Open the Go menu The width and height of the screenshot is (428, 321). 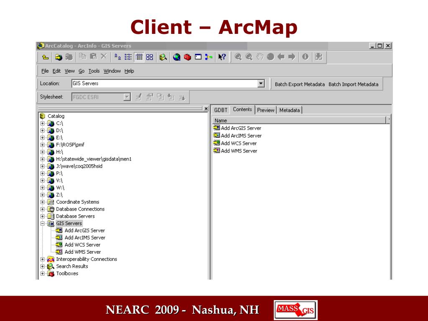coord(82,71)
